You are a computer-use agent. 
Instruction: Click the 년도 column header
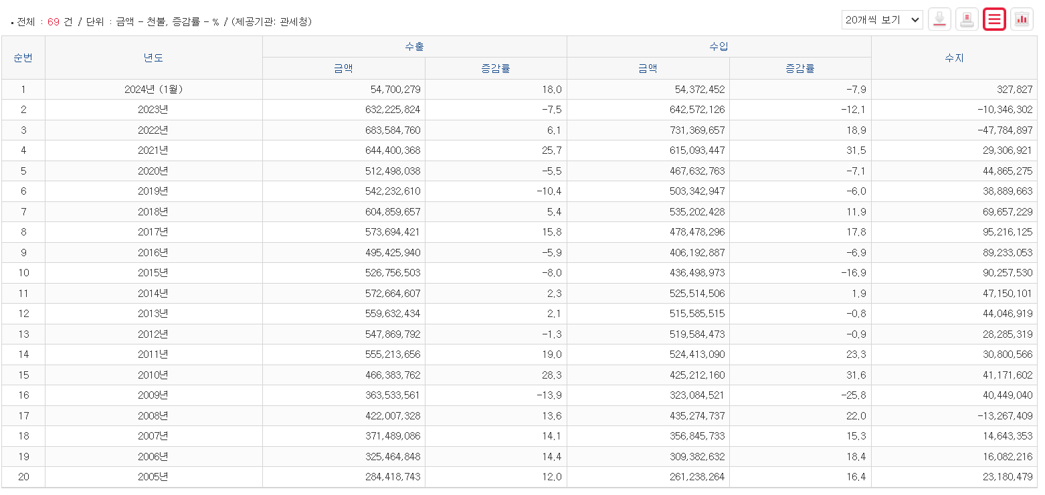(x=154, y=58)
